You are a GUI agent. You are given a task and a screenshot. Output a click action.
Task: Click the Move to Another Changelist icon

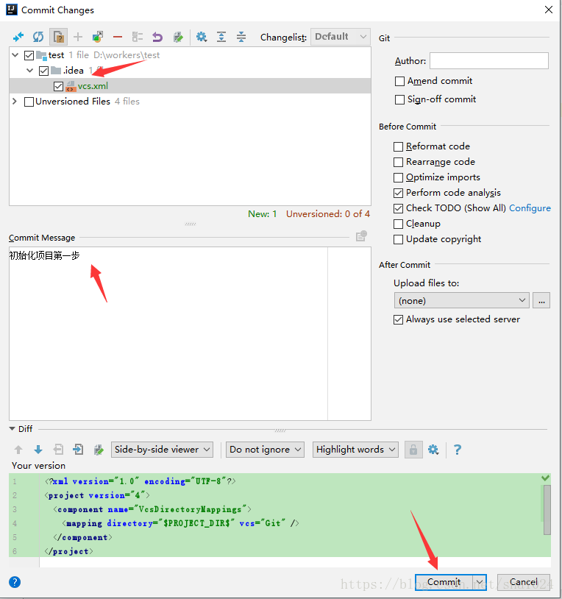[x=98, y=37]
